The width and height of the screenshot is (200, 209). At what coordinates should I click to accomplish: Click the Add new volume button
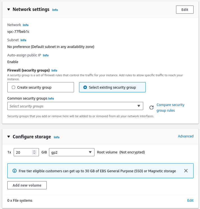[x=27, y=185]
